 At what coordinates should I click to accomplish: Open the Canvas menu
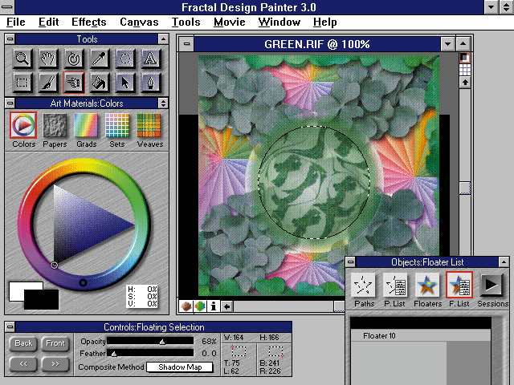pyautogui.click(x=139, y=22)
